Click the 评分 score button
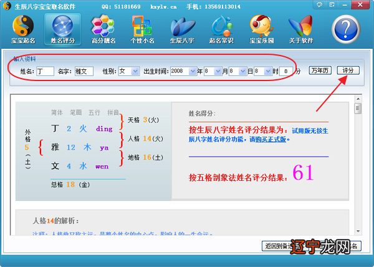The height and width of the screenshot is (267, 374). click(348, 70)
